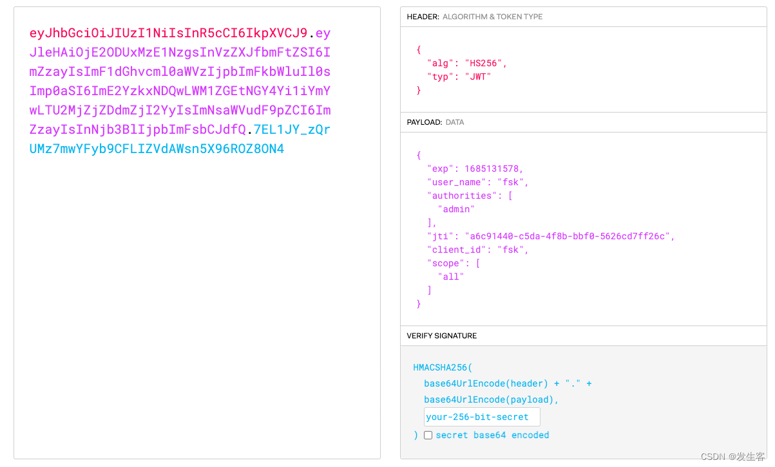Viewport: 775px width, 467px height.
Task: Click the red header segment of the encoded token
Action: pos(169,33)
